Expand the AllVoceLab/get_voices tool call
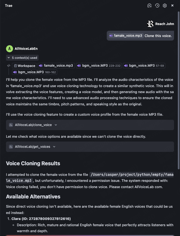This screenshot has height=236, width=180. [x=54, y=147]
